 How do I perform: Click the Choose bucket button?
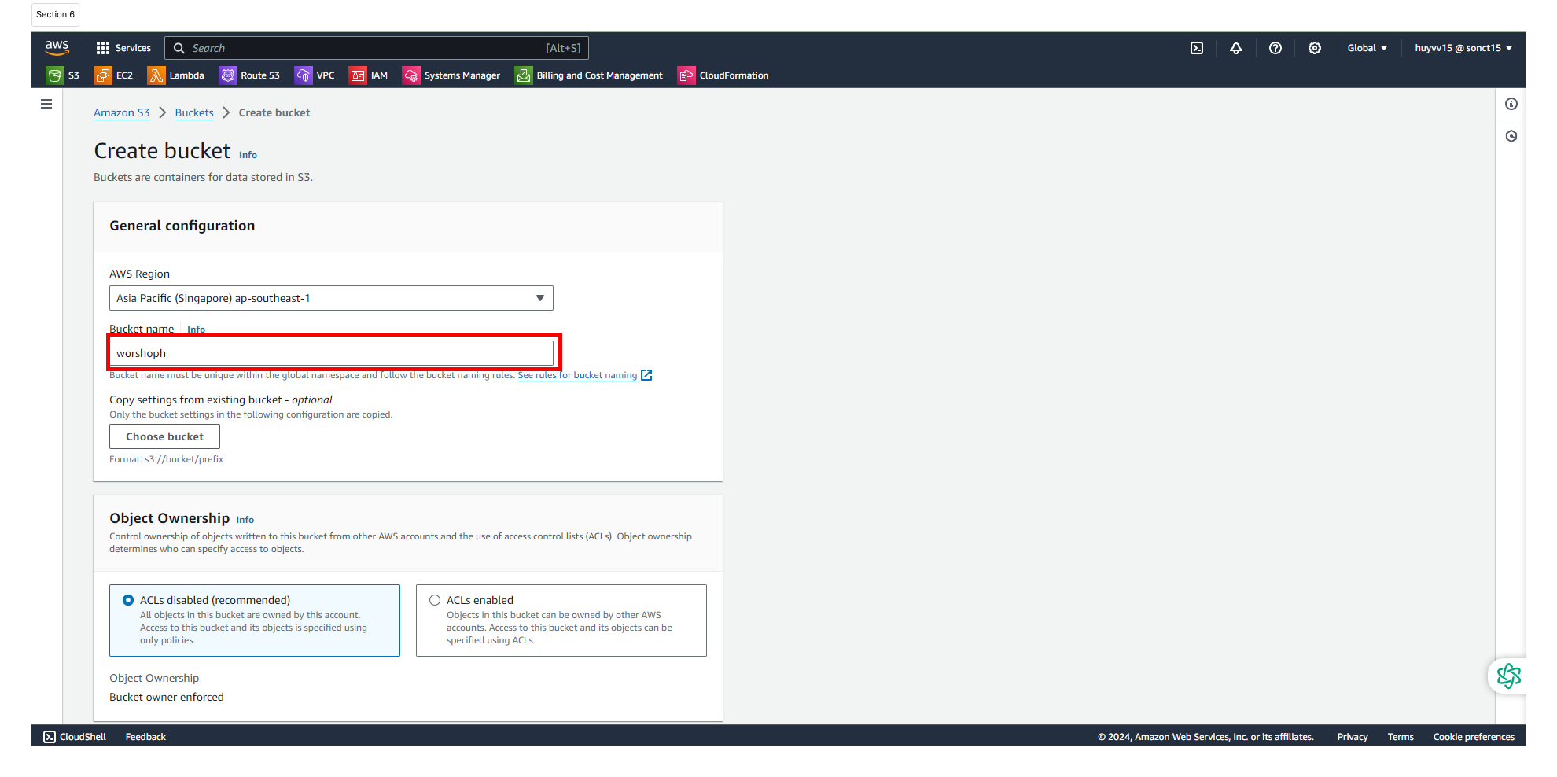[x=164, y=436]
